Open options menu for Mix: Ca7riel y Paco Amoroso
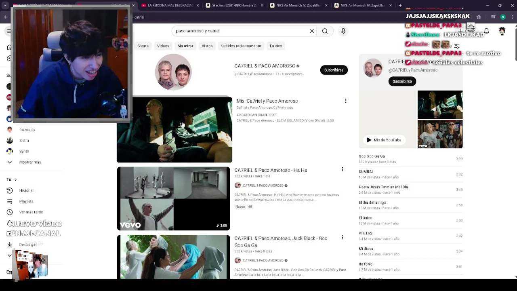 click(x=345, y=101)
